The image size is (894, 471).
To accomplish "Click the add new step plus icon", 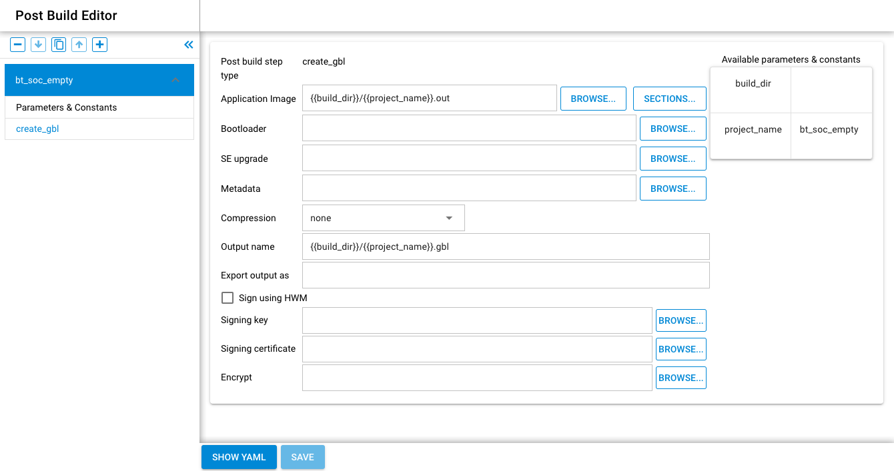I will click(100, 44).
